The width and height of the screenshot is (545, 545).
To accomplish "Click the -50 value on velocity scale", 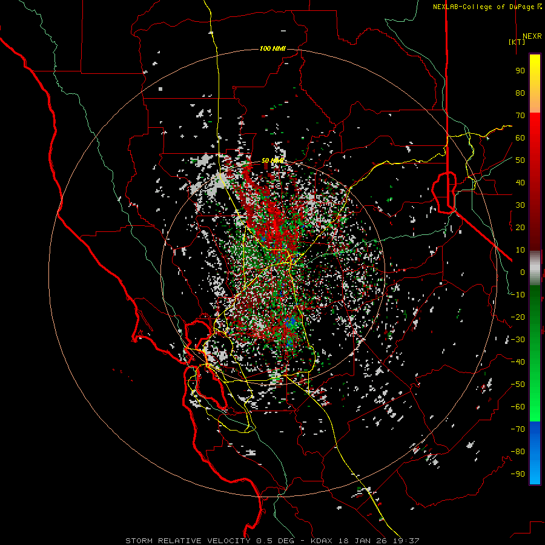I will tap(518, 385).
